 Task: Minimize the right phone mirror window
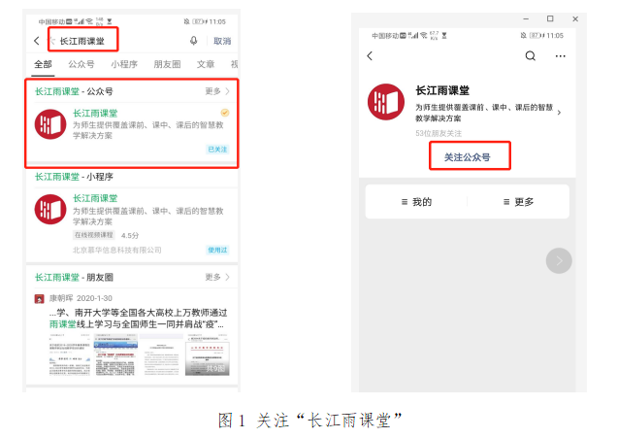526,18
